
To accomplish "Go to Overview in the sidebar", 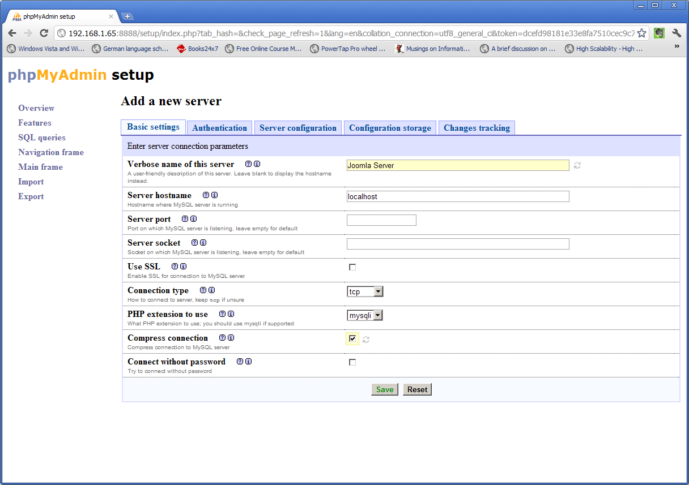I will (x=36, y=108).
